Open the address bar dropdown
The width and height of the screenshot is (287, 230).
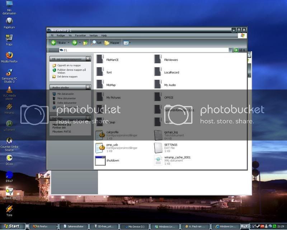click(230, 50)
